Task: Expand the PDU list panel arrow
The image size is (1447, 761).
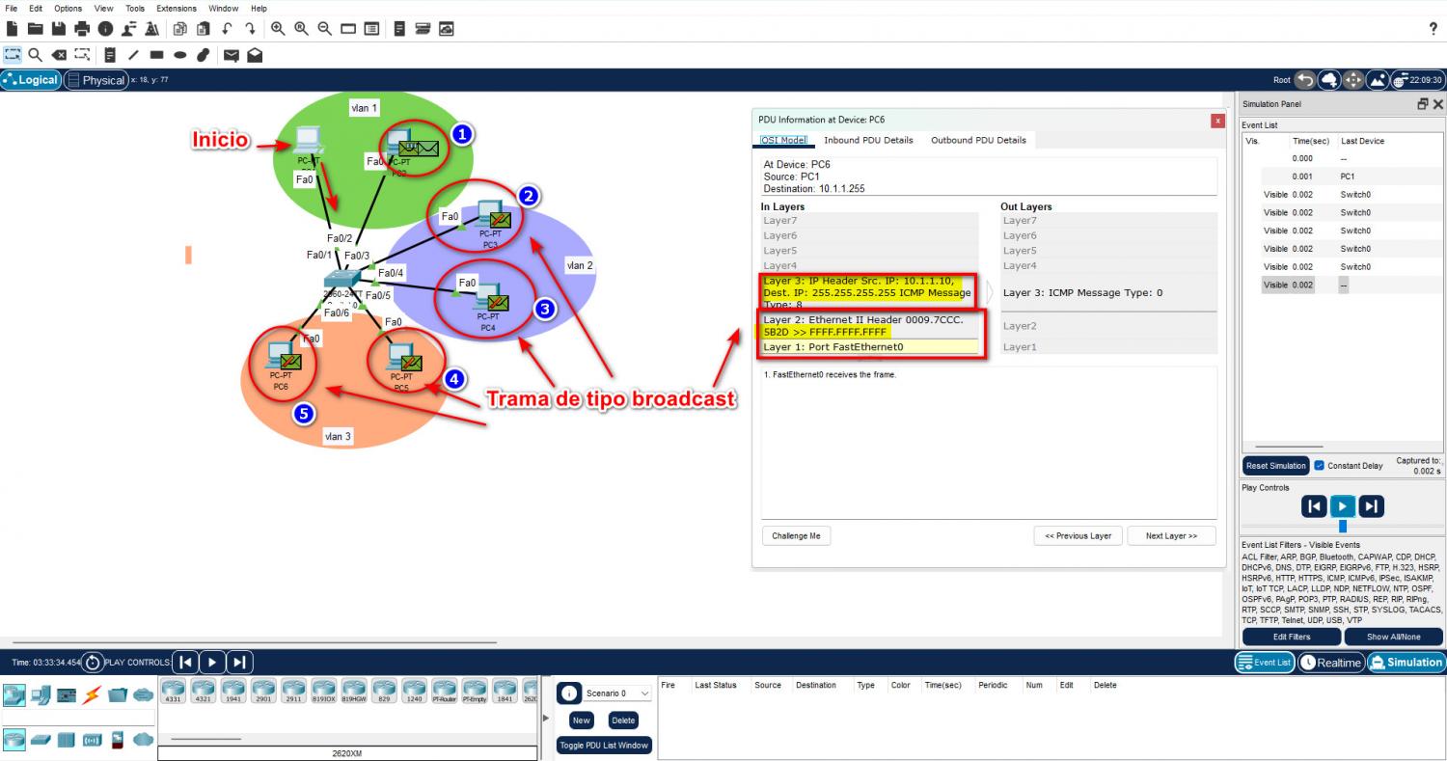Action: coord(547,718)
